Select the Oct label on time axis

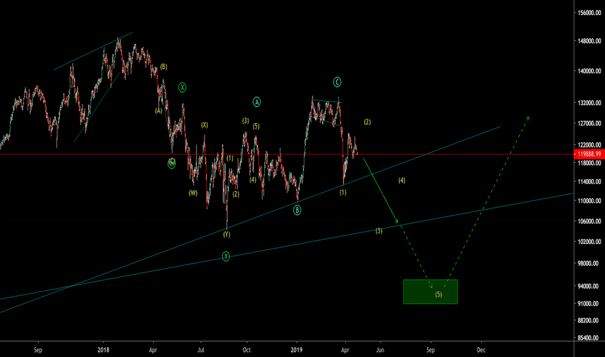point(247,350)
